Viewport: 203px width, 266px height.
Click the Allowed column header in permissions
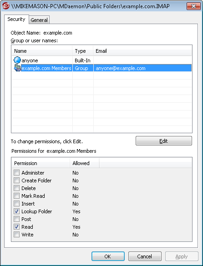(x=84, y=163)
